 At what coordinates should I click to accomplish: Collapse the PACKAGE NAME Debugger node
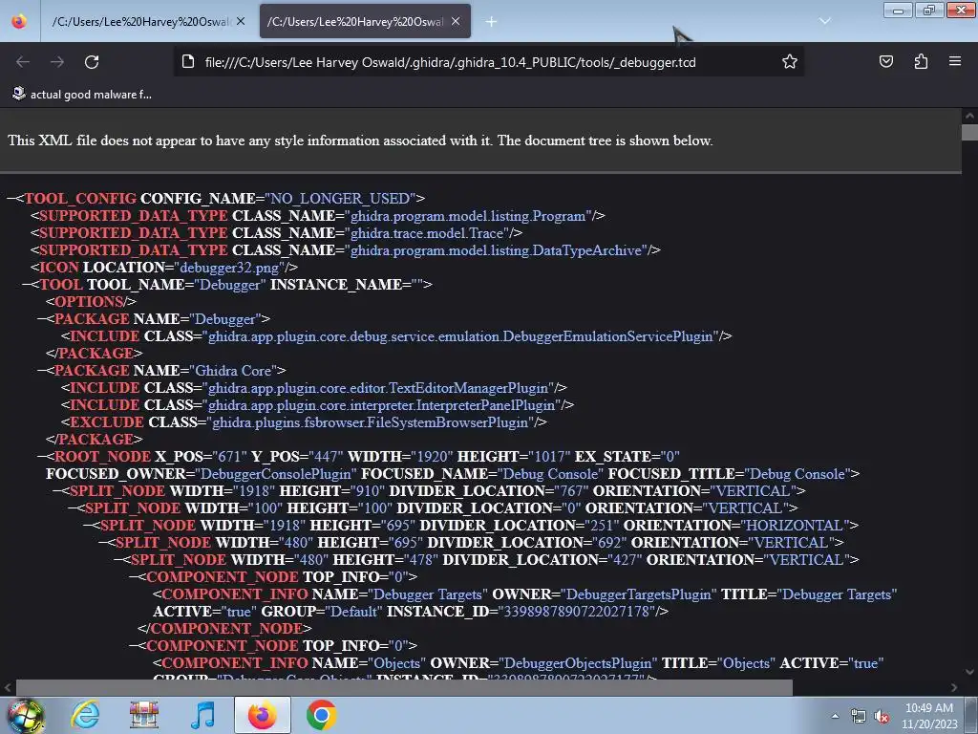coord(41,319)
